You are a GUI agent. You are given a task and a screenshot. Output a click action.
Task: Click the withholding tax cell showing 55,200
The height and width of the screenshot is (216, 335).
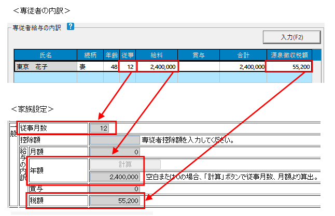(289, 67)
